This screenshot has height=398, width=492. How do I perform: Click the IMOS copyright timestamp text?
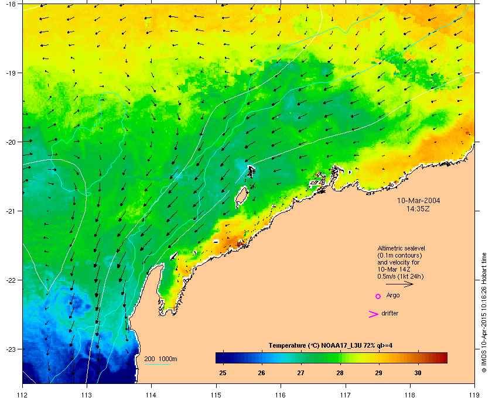click(484, 313)
